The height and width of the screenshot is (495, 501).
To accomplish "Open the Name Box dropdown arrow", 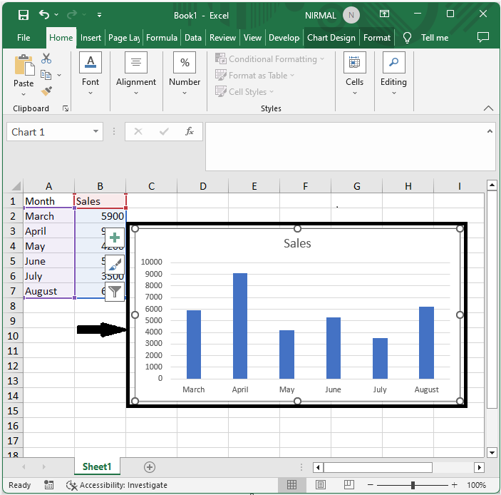I will [x=95, y=131].
